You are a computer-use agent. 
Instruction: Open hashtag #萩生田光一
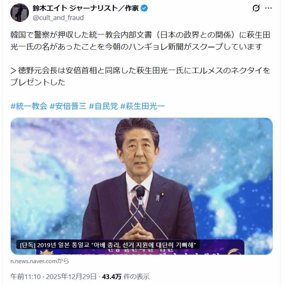click(143, 106)
